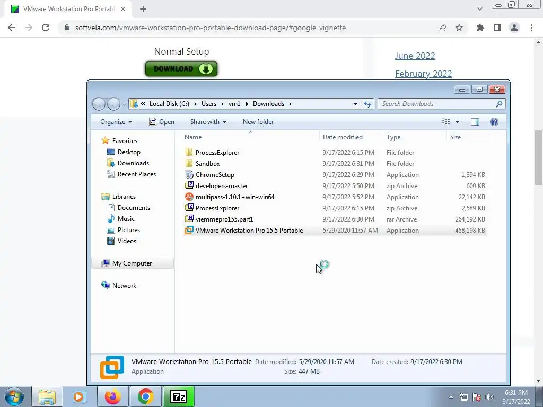Viewport: 543px width, 407px height.
Task: Select viemmepro155.part1 rar archive icon
Action: click(x=189, y=219)
